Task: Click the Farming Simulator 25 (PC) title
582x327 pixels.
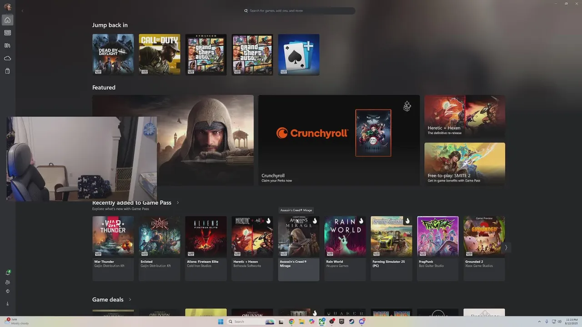Action: point(388,263)
